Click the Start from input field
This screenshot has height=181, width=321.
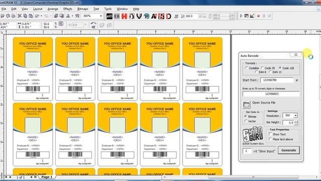[x=277, y=80]
